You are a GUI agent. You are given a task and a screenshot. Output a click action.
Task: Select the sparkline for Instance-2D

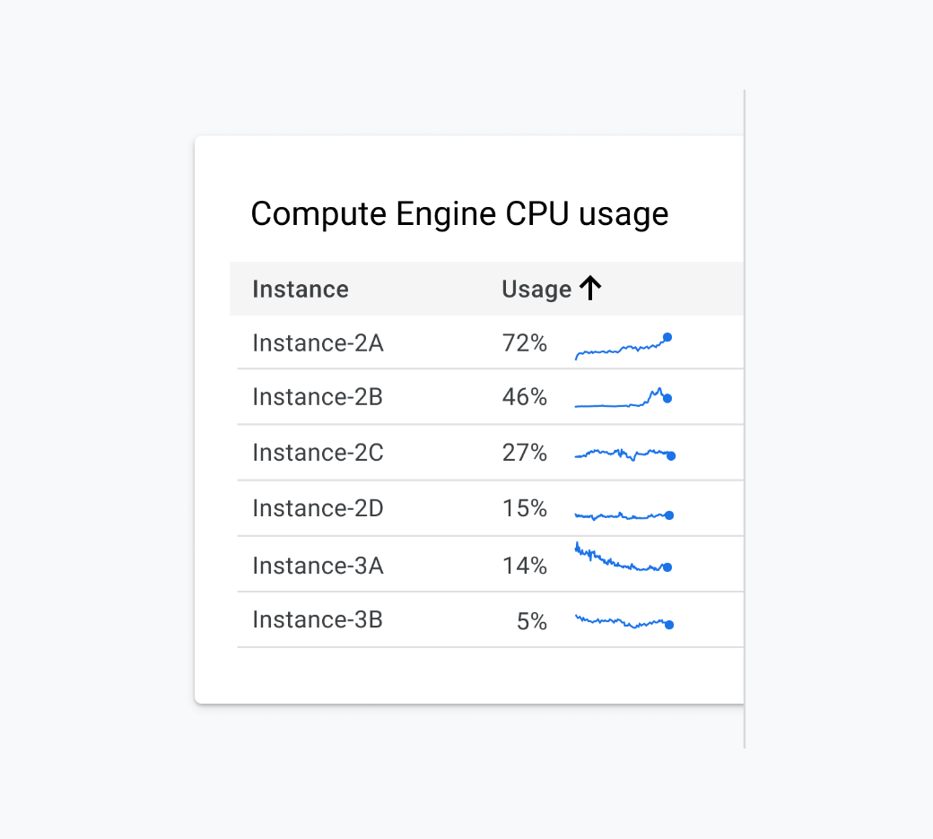tap(623, 514)
